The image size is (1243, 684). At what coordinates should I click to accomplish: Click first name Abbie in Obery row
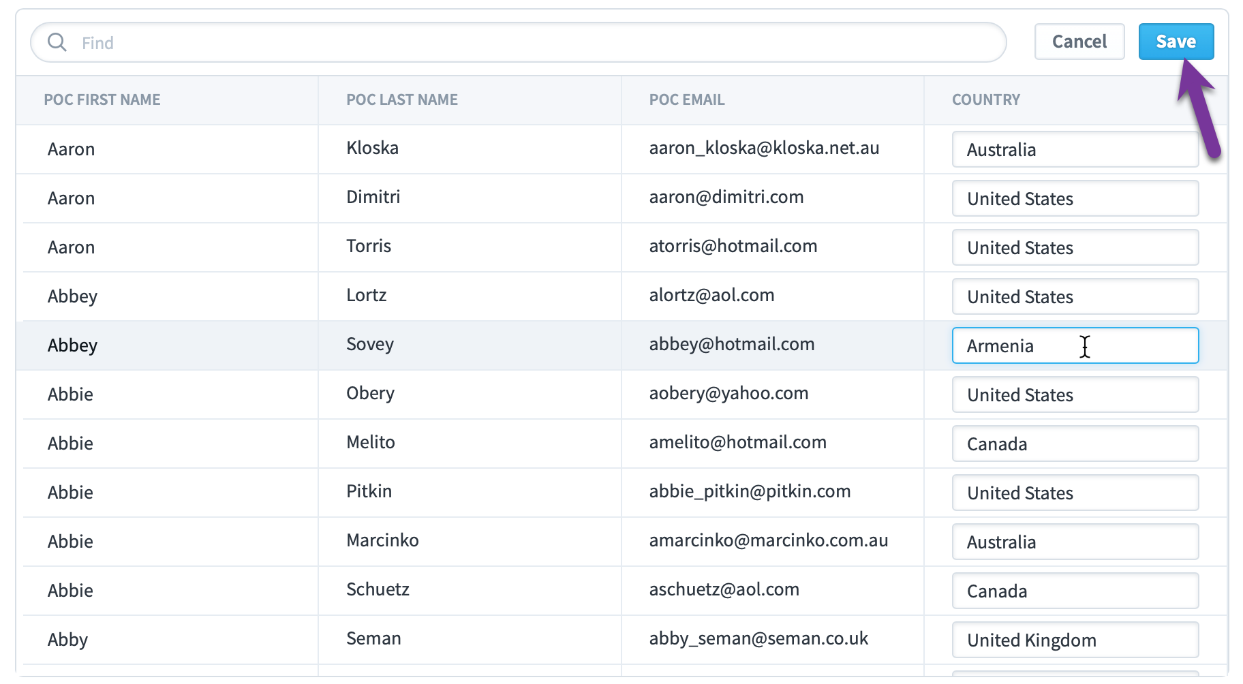(x=70, y=394)
